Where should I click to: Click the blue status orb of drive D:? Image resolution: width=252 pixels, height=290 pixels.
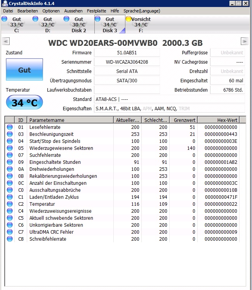point(35,19)
